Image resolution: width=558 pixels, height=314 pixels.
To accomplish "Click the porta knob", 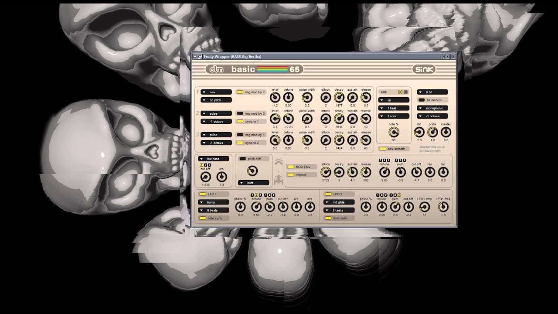I will 432,132.
